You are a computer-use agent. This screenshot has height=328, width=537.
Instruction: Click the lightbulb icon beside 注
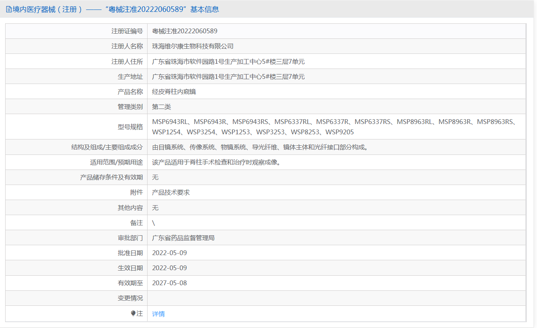click(x=133, y=313)
